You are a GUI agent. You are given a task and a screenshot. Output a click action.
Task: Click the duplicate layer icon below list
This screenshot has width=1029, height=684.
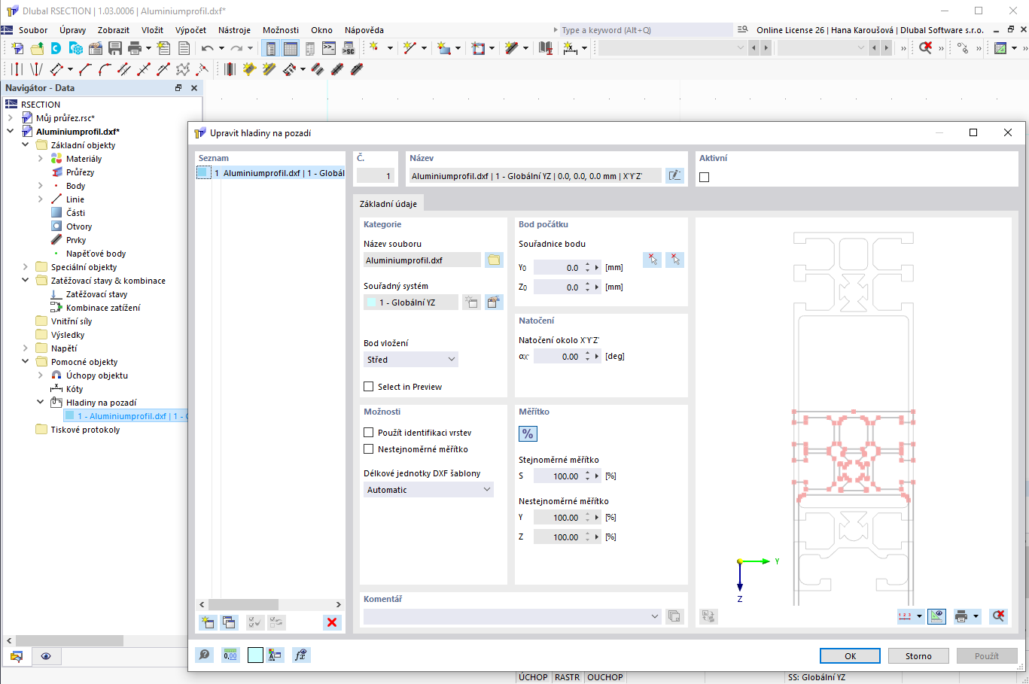coord(229,622)
